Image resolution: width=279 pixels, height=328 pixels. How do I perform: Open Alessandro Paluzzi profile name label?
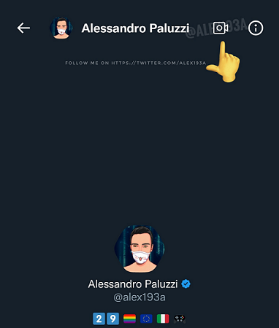pyautogui.click(x=133, y=284)
